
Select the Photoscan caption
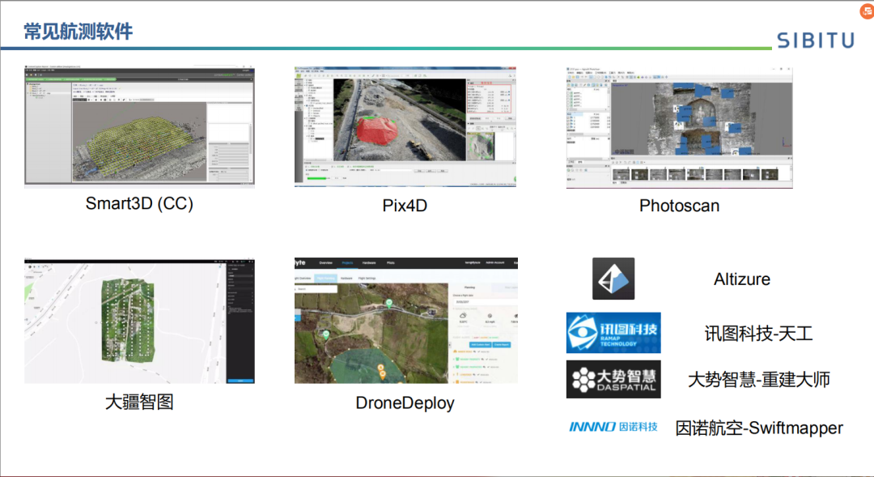(x=679, y=206)
